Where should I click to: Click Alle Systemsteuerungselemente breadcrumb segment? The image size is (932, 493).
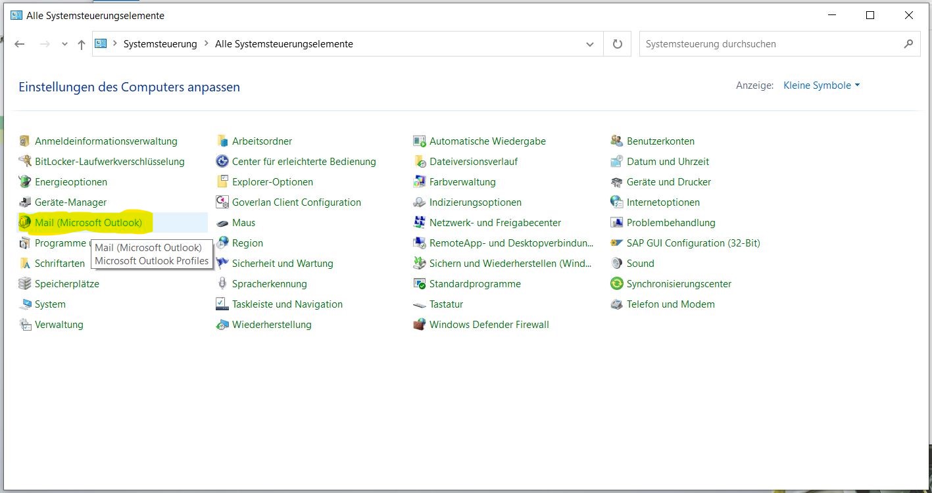pos(283,44)
